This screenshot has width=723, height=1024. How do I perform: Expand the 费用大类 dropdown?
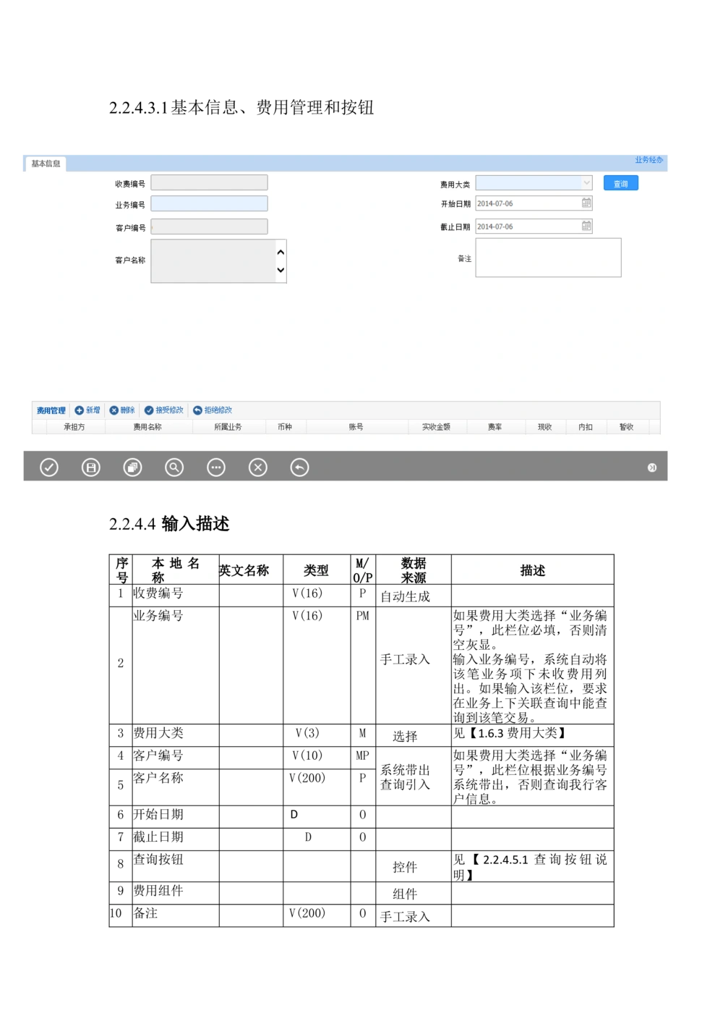point(587,182)
